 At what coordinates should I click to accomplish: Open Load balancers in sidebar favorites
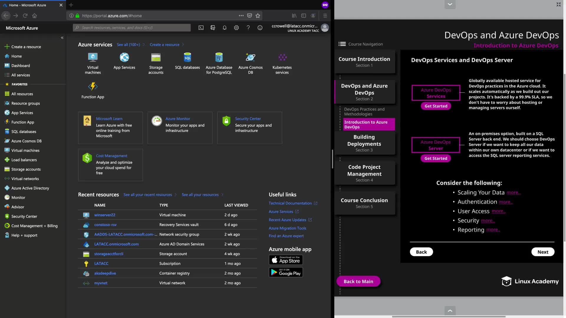tap(24, 160)
